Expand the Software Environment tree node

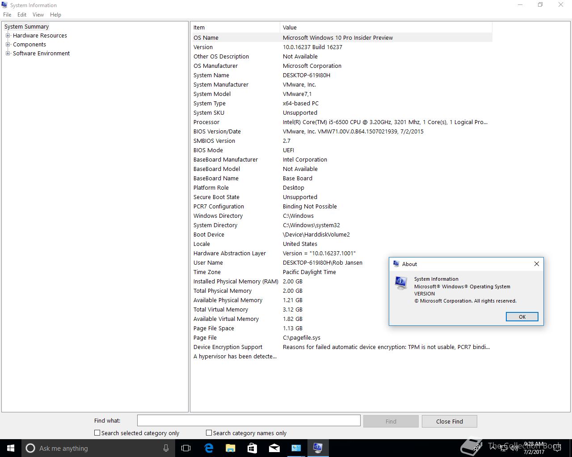[x=8, y=53]
